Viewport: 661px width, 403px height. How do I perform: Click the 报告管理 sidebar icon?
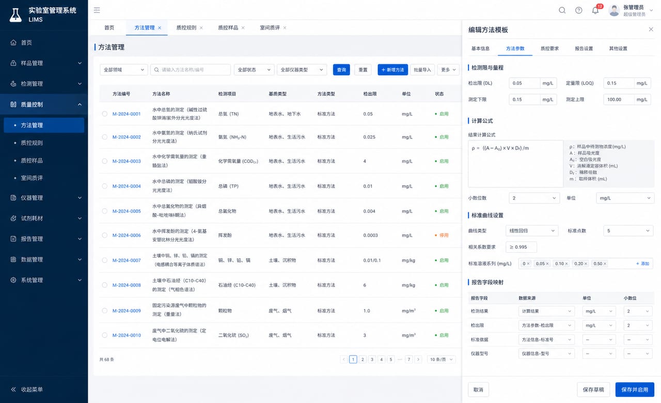(14, 239)
